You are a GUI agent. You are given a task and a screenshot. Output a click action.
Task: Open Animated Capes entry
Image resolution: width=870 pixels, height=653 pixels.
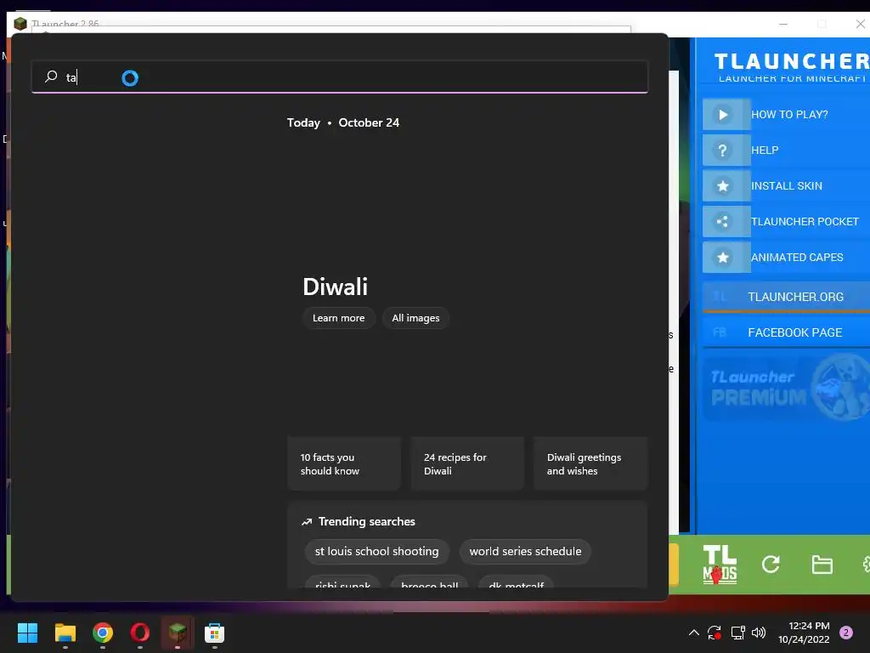(797, 257)
